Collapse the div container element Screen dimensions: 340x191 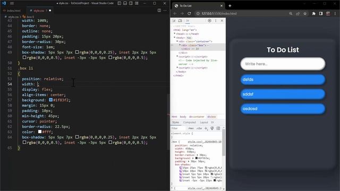177,41
